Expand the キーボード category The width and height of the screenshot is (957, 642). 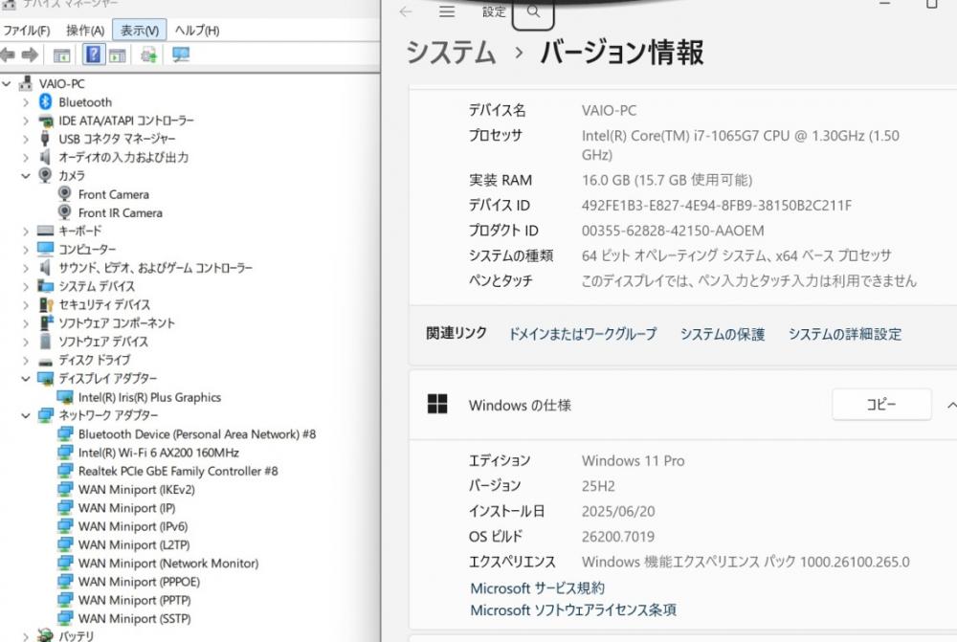click(x=26, y=232)
